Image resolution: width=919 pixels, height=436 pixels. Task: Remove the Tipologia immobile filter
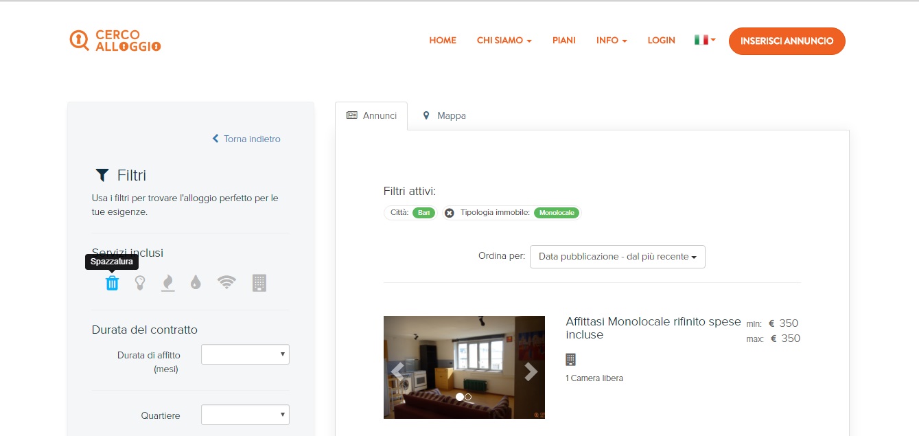coord(450,213)
